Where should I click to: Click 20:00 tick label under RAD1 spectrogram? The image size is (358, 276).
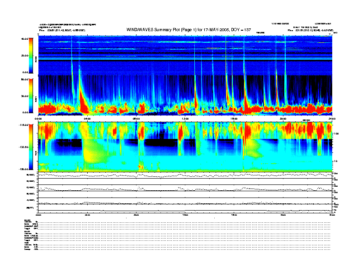coord(283,119)
